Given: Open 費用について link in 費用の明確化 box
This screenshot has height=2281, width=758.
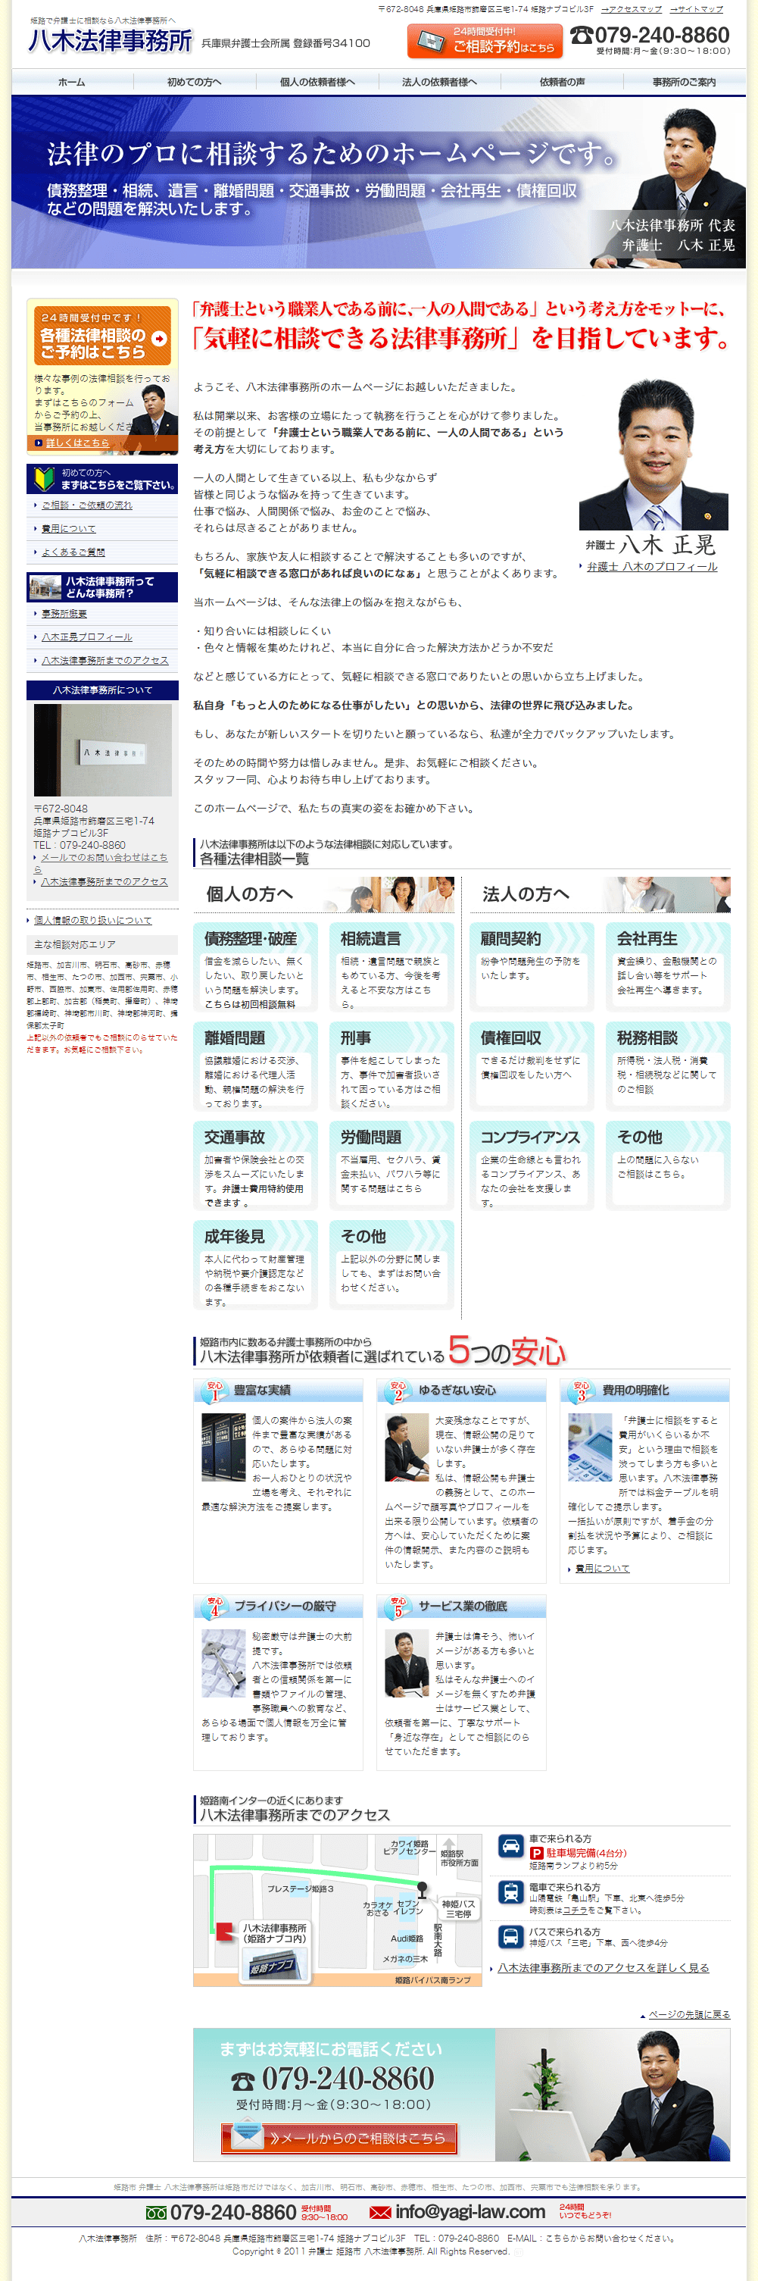Looking at the screenshot, I should pyautogui.click(x=602, y=1568).
